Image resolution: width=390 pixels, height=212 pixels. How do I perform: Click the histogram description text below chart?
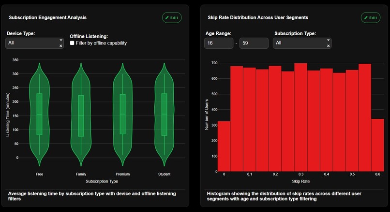[284, 196]
